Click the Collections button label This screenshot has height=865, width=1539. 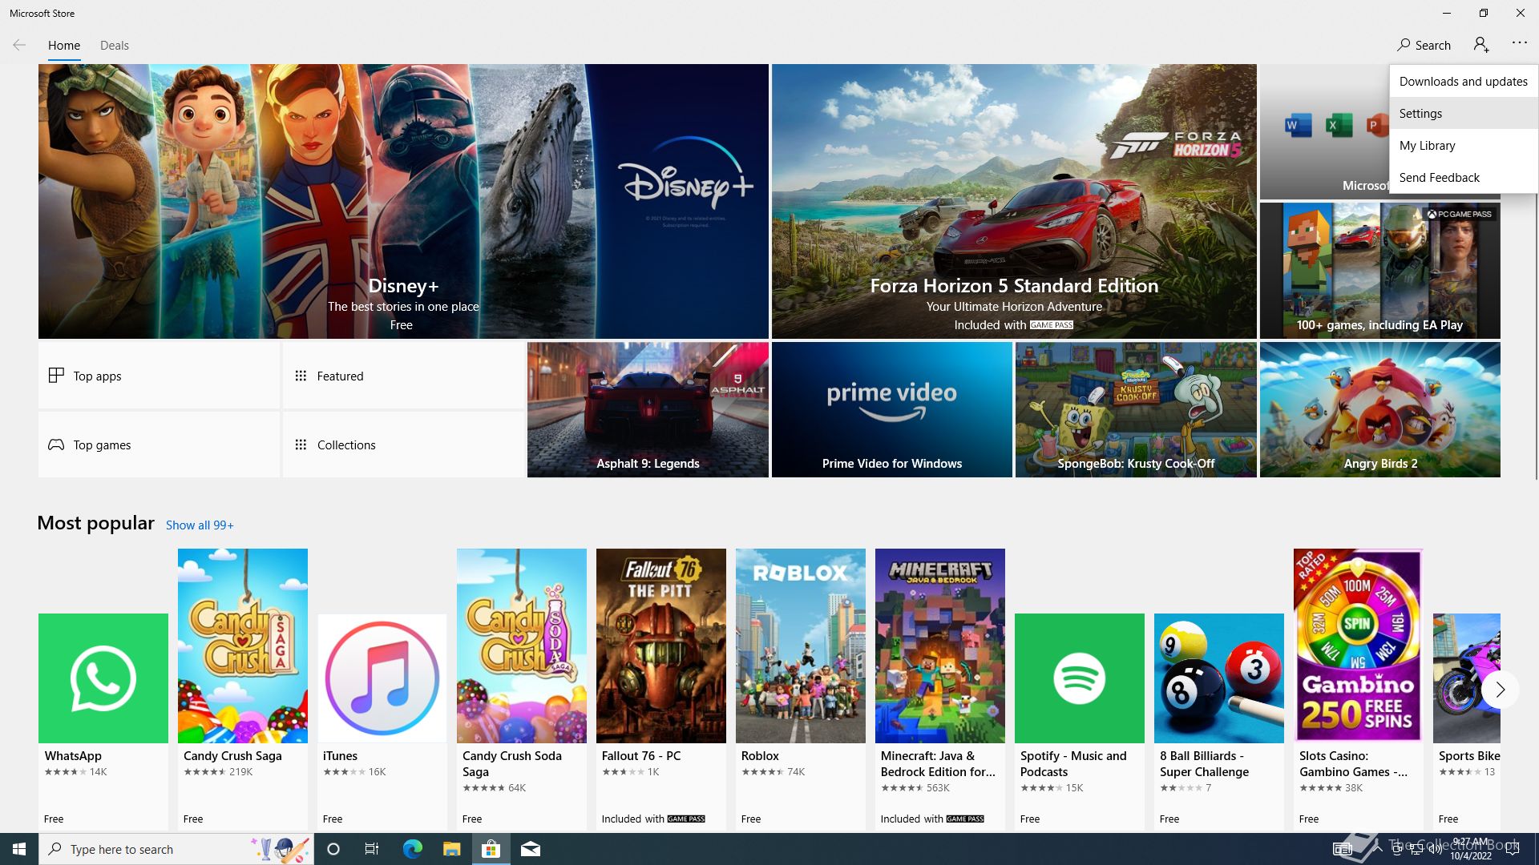pyautogui.click(x=346, y=445)
